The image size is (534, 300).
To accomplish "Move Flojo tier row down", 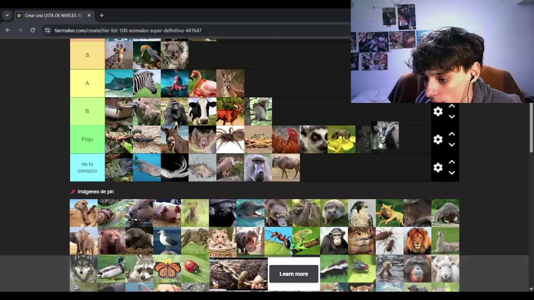I will tap(451, 145).
